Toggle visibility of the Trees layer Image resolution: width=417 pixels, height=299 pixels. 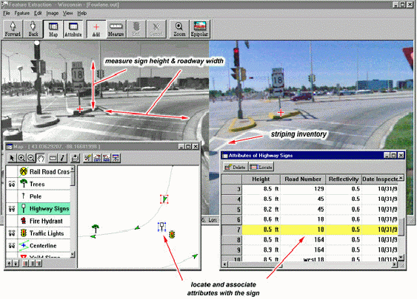12,184
